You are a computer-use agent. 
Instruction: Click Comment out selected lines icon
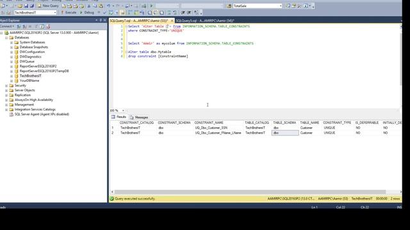[169, 12]
